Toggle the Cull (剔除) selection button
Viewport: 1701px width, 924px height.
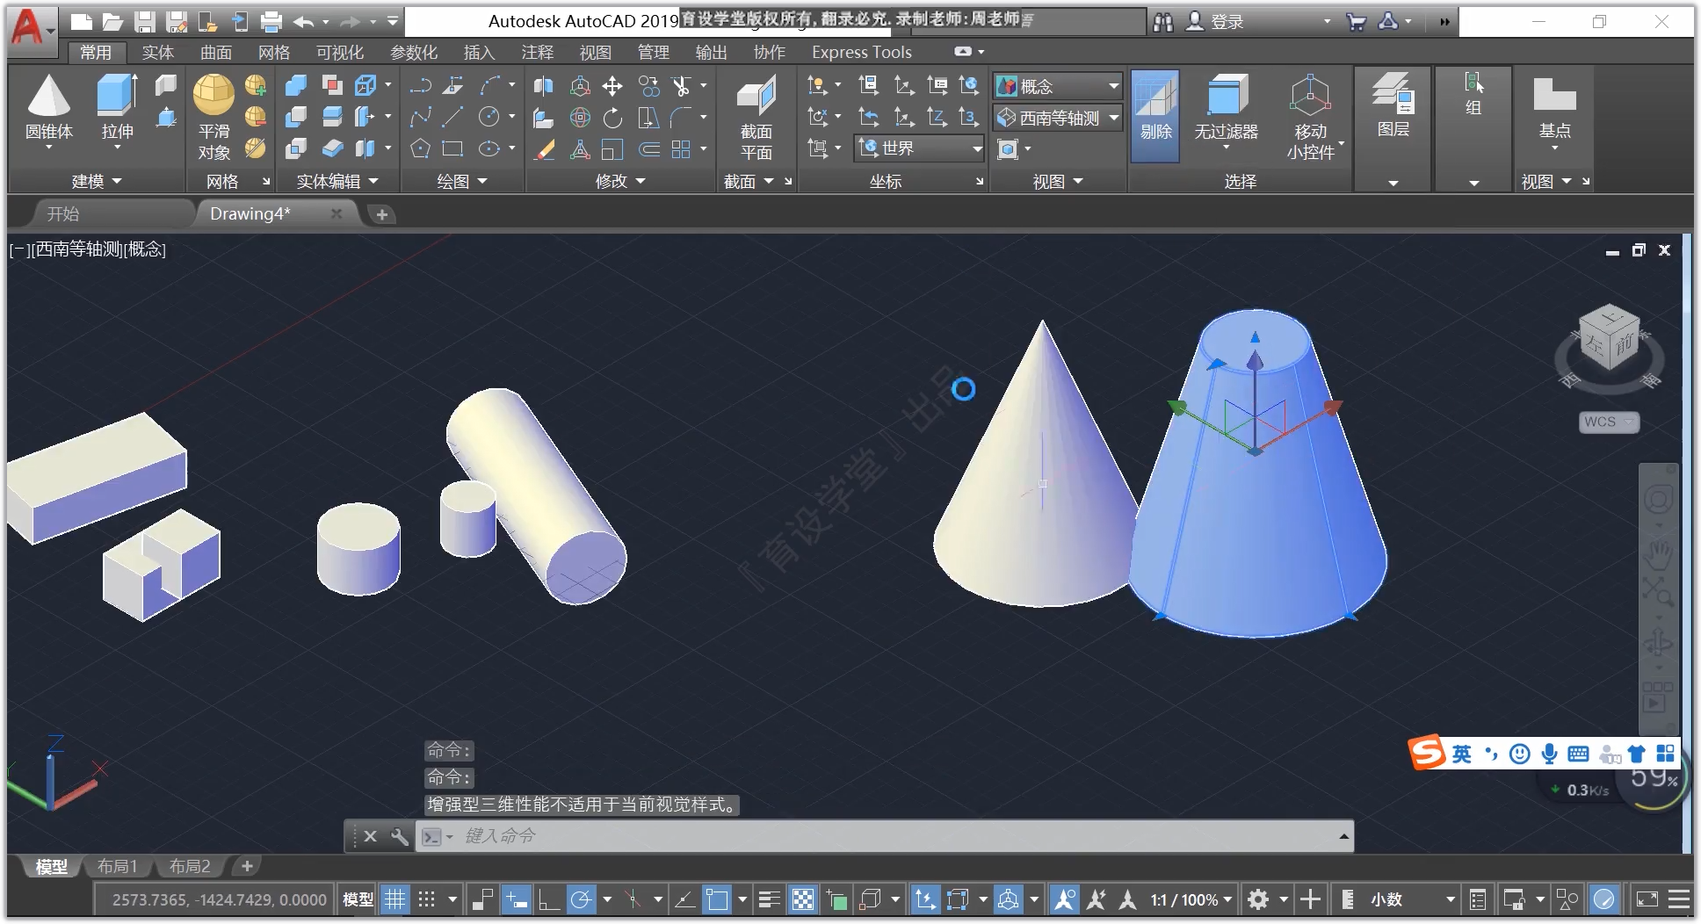(1155, 115)
